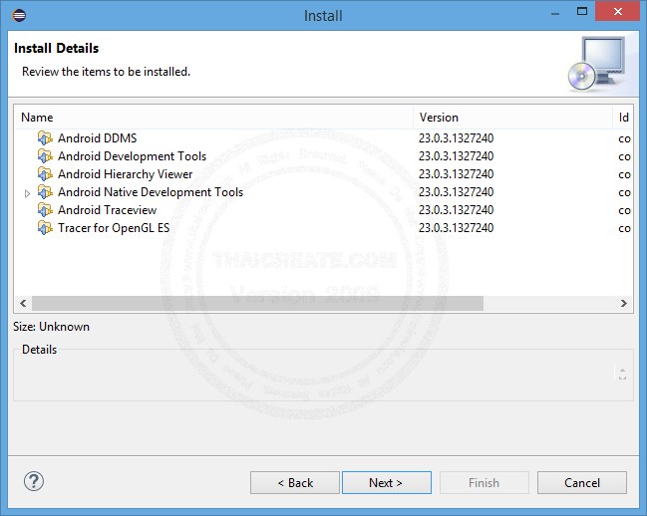Maximize the Install window
Image resolution: width=647 pixels, height=516 pixels.
click(582, 12)
